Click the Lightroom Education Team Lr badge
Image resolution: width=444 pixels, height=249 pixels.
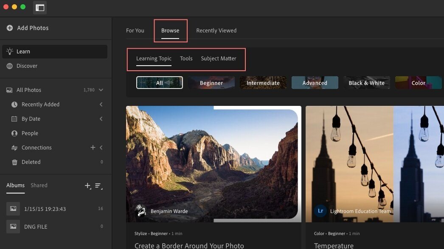(x=320, y=211)
